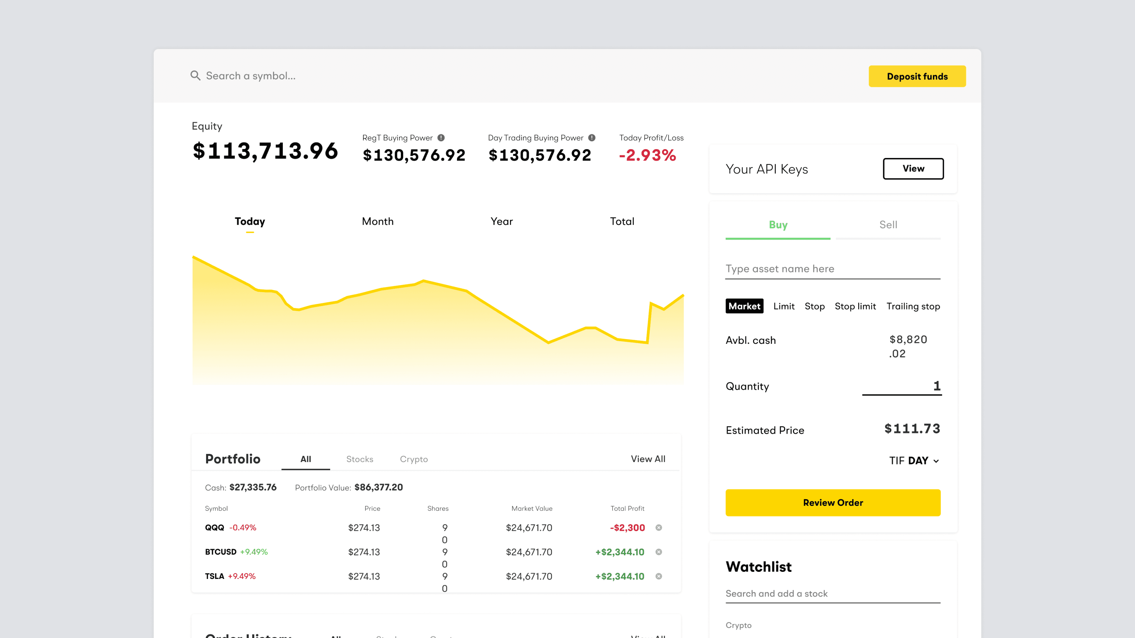Image resolution: width=1135 pixels, height=638 pixels.
Task: Select the Trailing stop order type
Action: (913, 307)
